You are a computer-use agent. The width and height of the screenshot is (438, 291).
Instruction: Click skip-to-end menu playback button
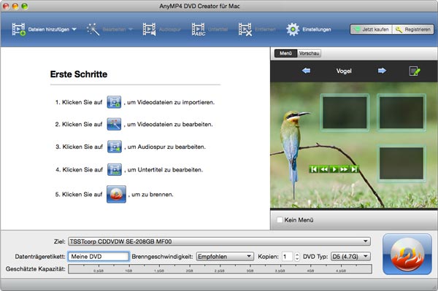(x=354, y=169)
